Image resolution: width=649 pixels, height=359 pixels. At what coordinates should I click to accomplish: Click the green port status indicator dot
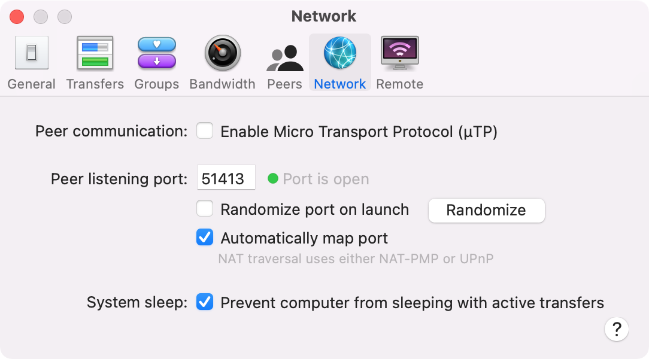(x=273, y=178)
